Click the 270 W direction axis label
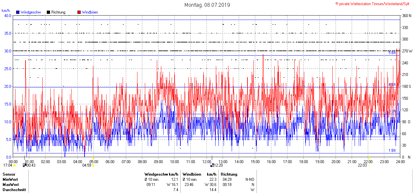413x193 pixels. [x=407, y=51]
